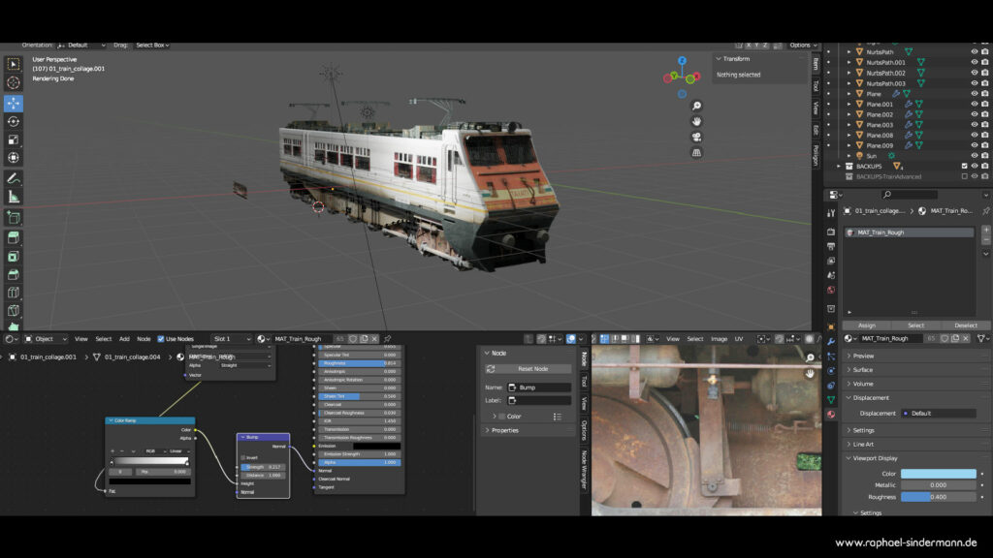Open the Object type dropdown in node editor
993x558 pixels.
click(x=46, y=339)
